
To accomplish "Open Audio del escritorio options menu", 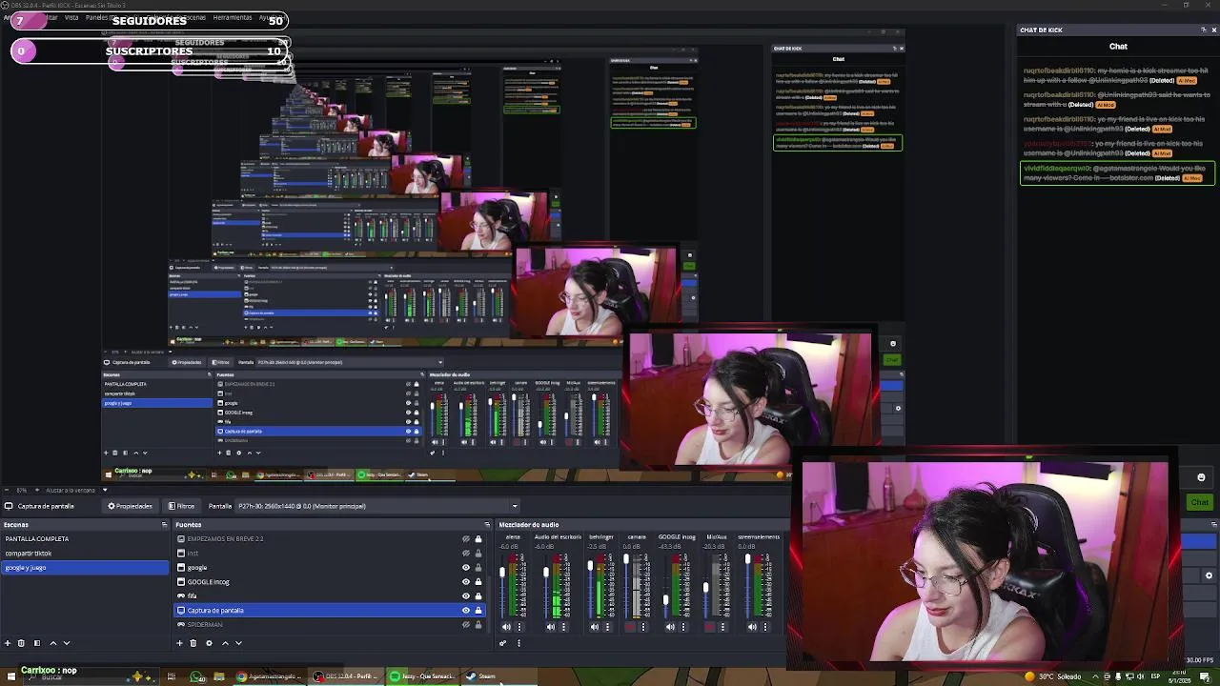I will click(563, 627).
